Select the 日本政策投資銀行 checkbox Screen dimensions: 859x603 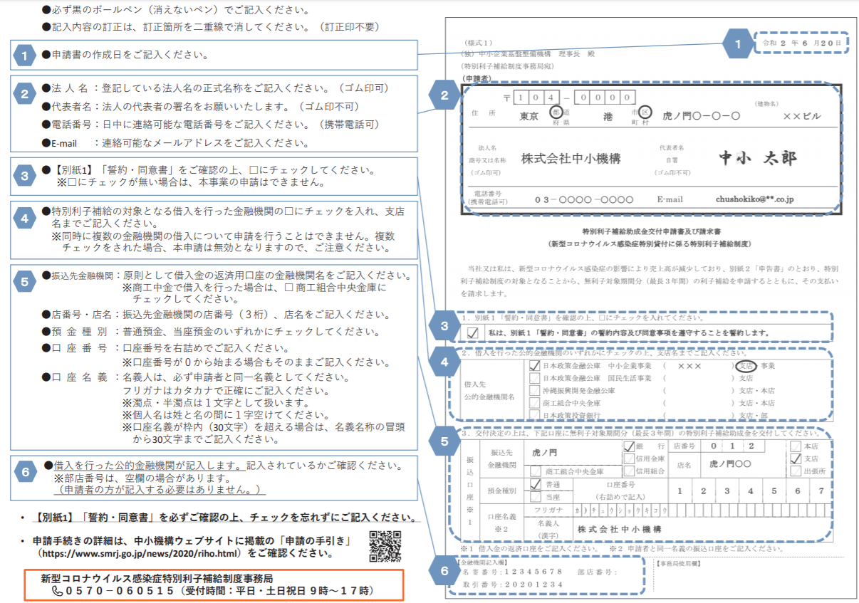(535, 414)
